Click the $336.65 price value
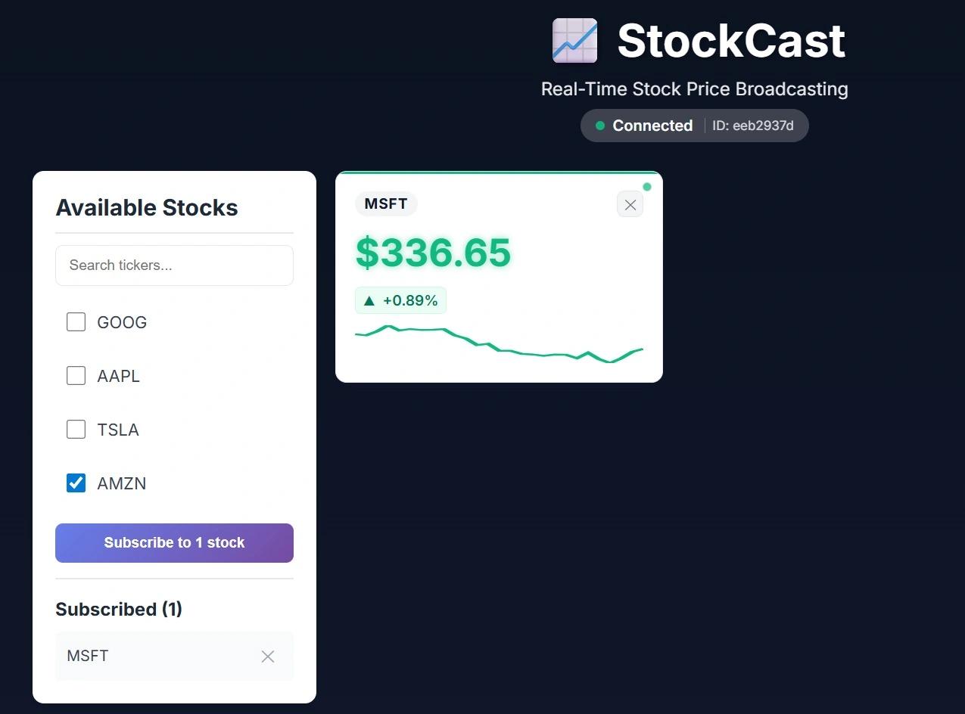Screen dimensions: 965x714 (434, 253)
